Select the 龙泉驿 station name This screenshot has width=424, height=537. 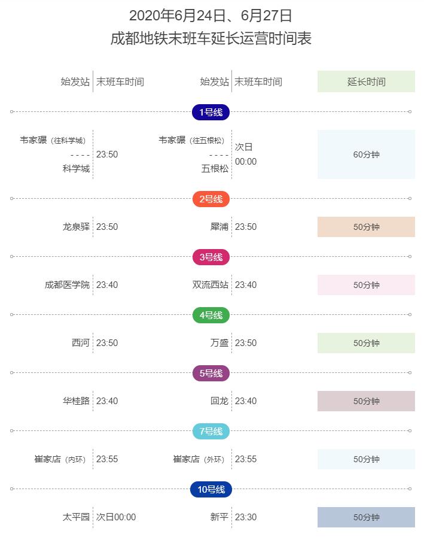(x=76, y=227)
